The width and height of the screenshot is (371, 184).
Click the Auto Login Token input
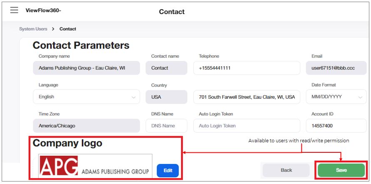point(247,126)
